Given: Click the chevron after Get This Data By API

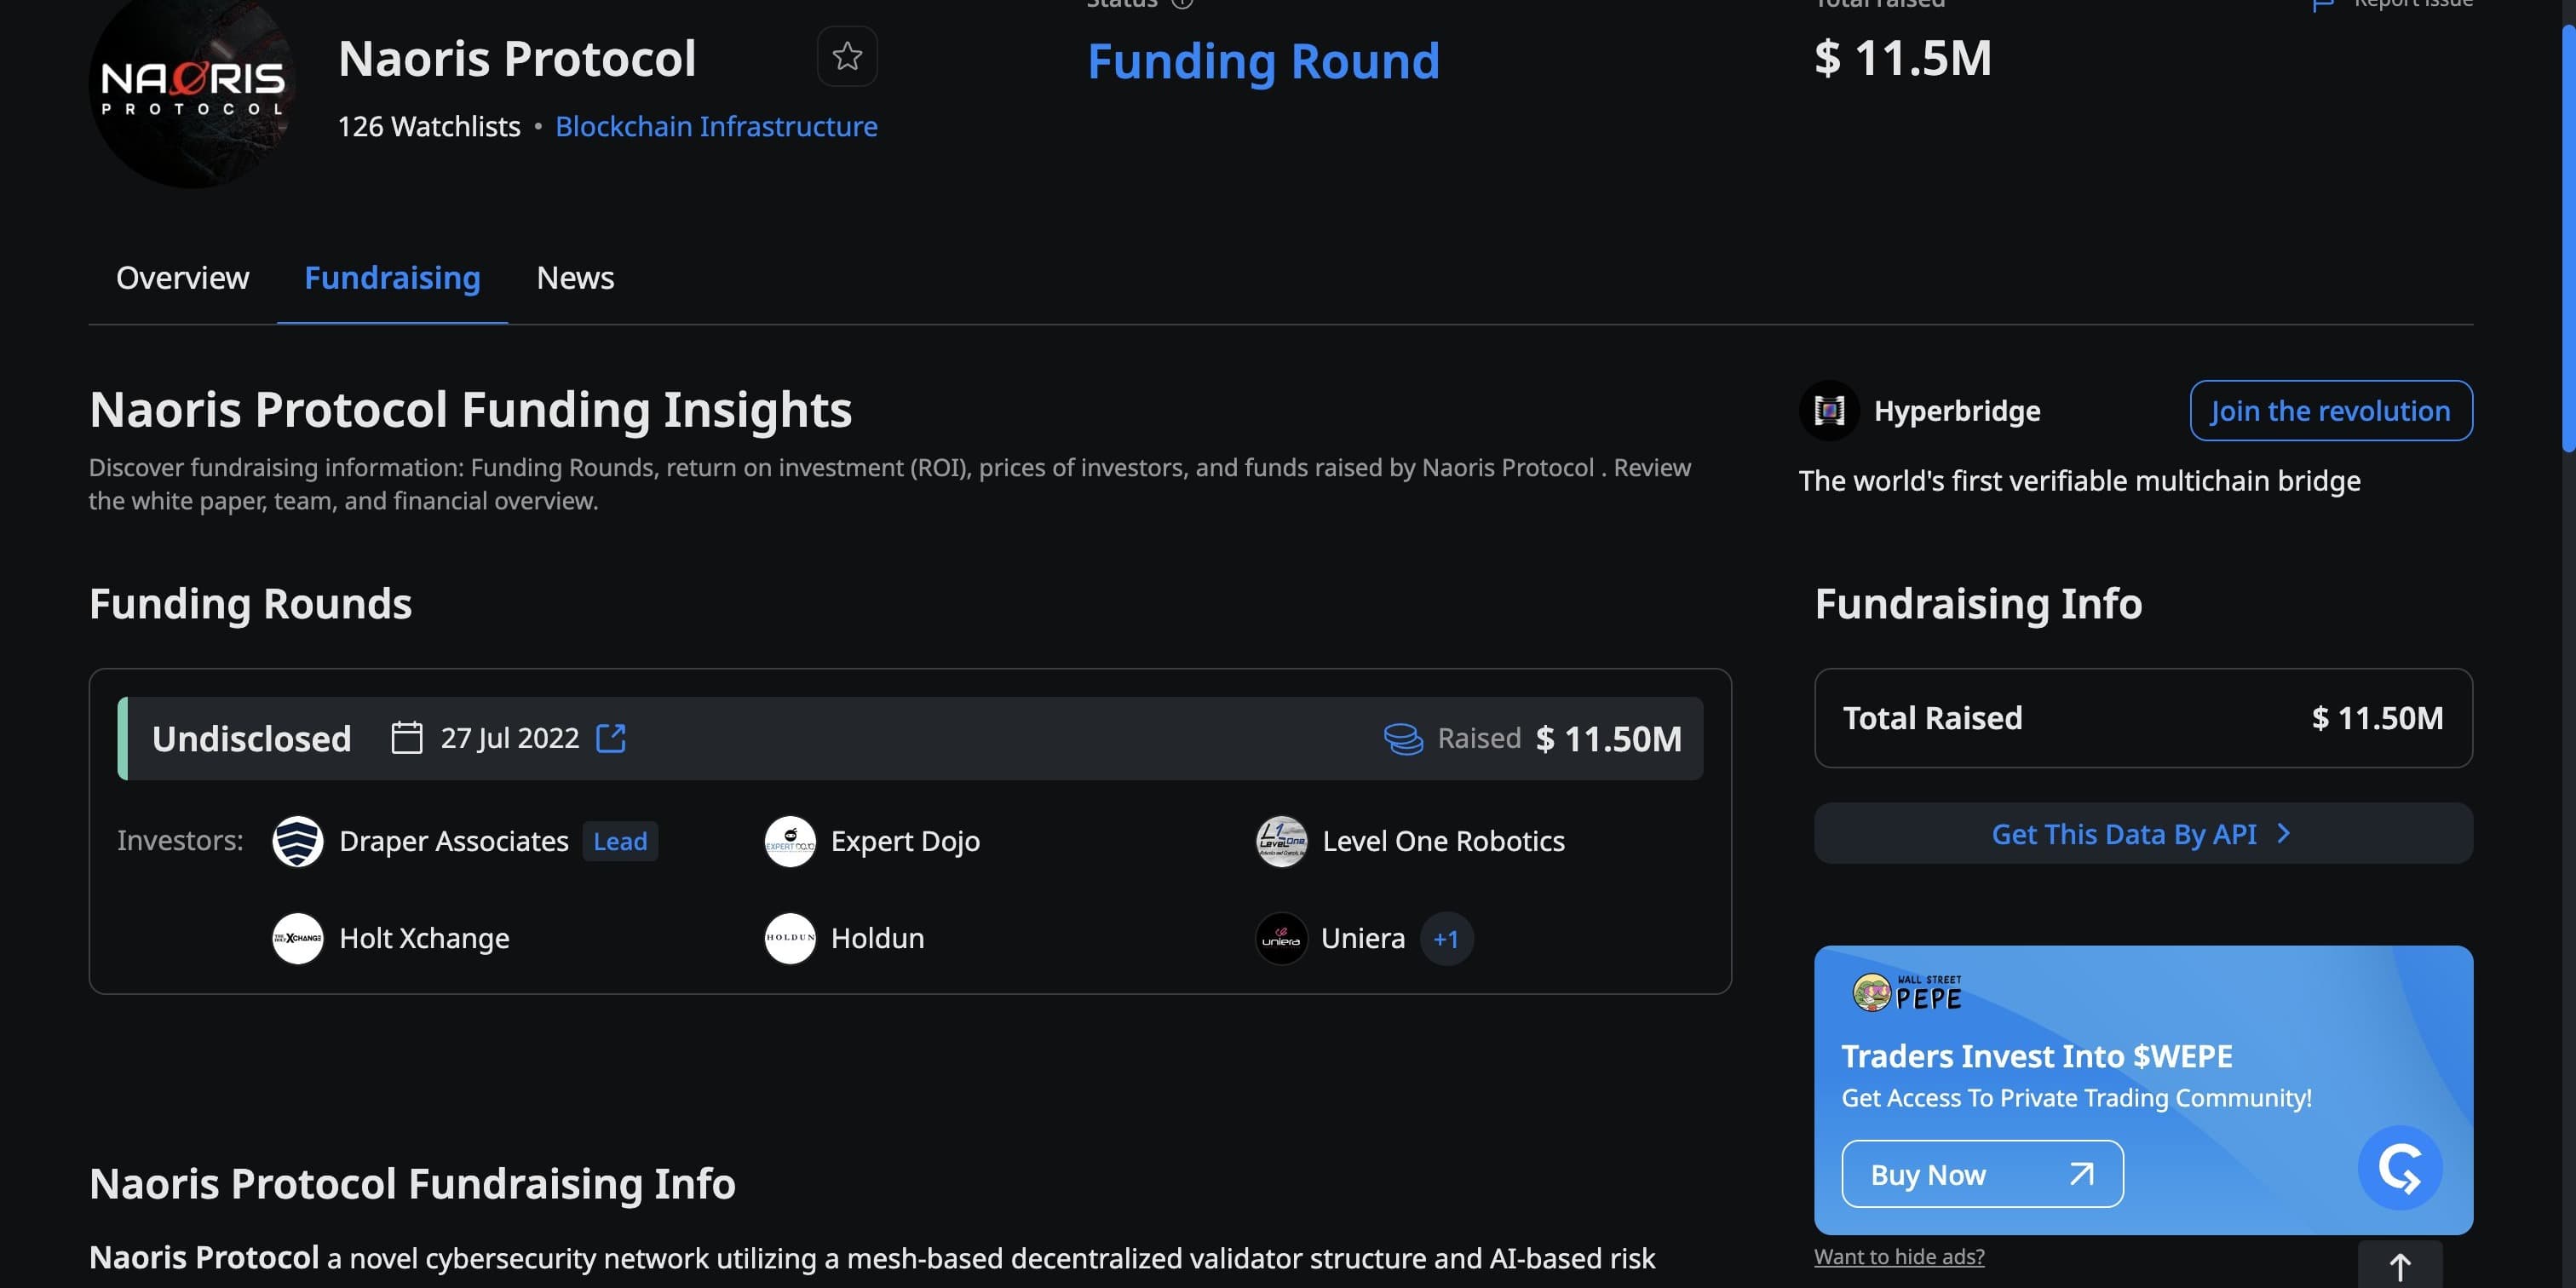Looking at the screenshot, I should tap(2283, 833).
